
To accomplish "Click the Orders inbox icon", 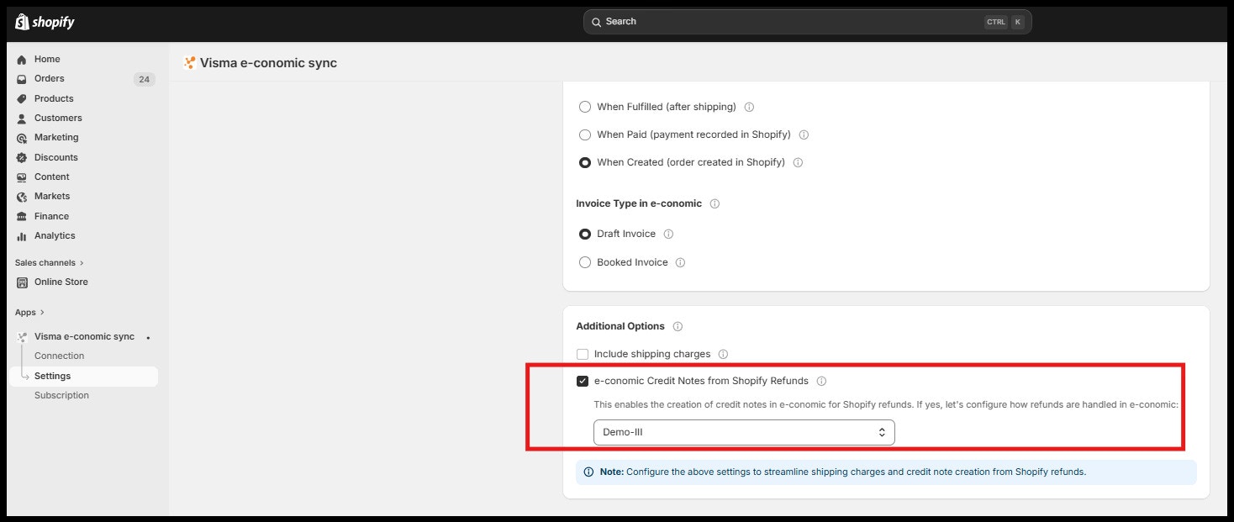I will [22, 79].
